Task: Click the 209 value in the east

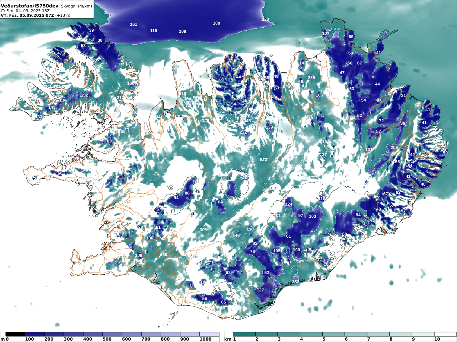Action: (x=394, y=147)
